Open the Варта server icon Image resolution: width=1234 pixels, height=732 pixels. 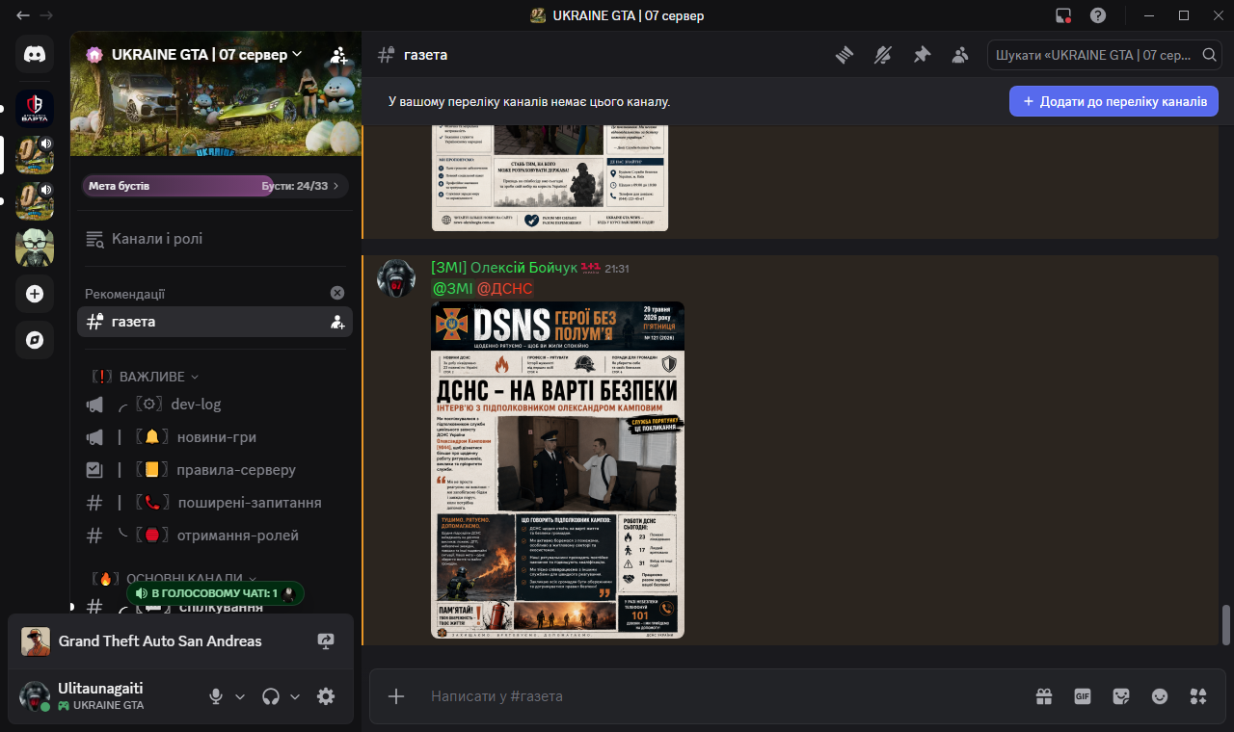[35, 109]
